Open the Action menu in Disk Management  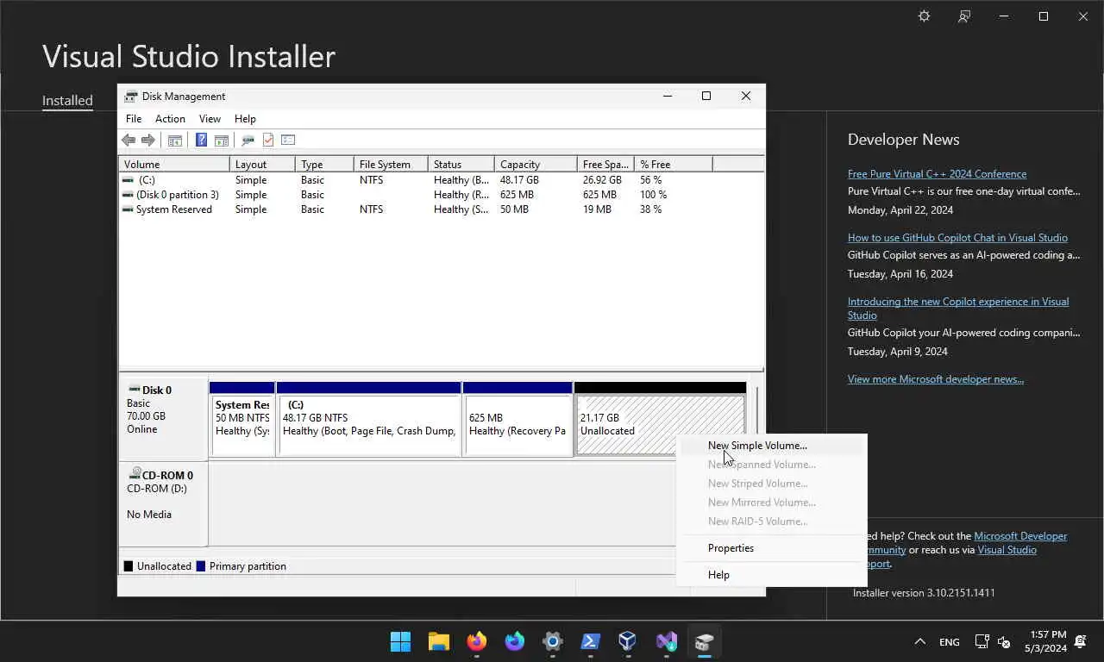click(170, 119)
